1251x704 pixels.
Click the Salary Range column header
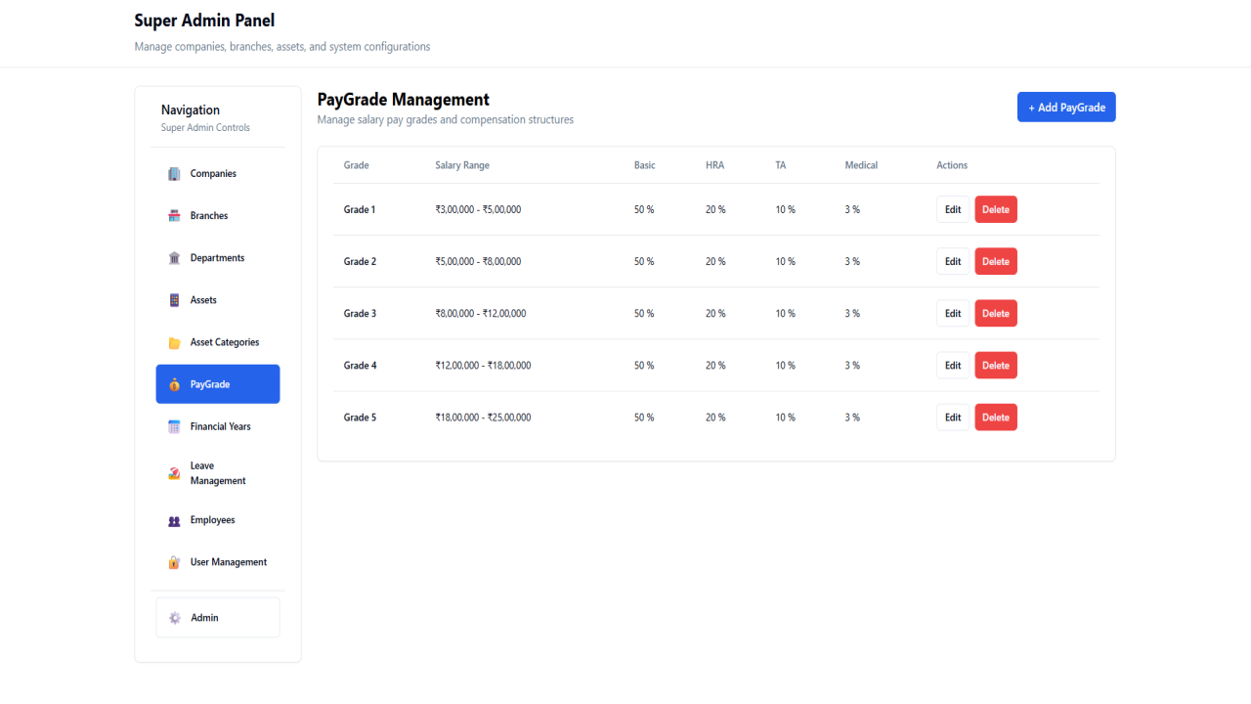click(x=462, y=165)
